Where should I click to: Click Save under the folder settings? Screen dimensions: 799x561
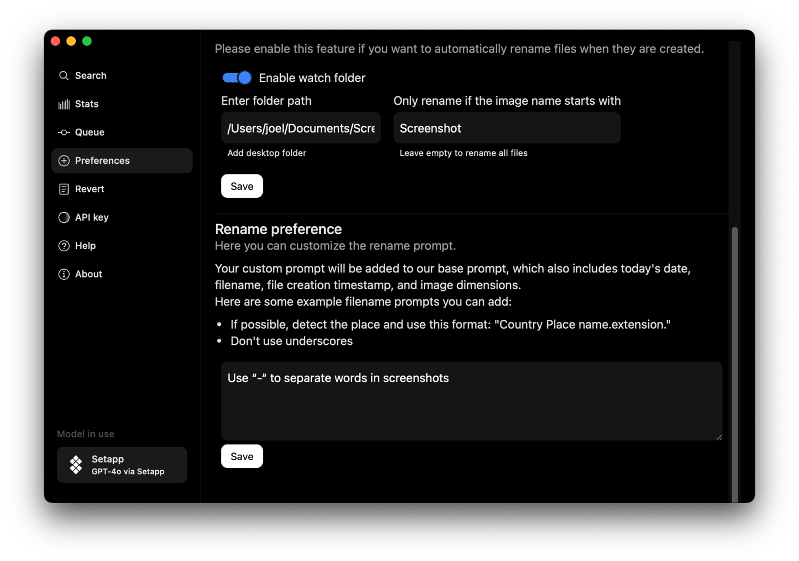(242, 186)
